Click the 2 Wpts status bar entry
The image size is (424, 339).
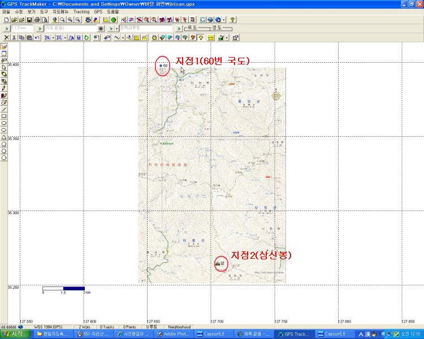[x=85, y=327]
